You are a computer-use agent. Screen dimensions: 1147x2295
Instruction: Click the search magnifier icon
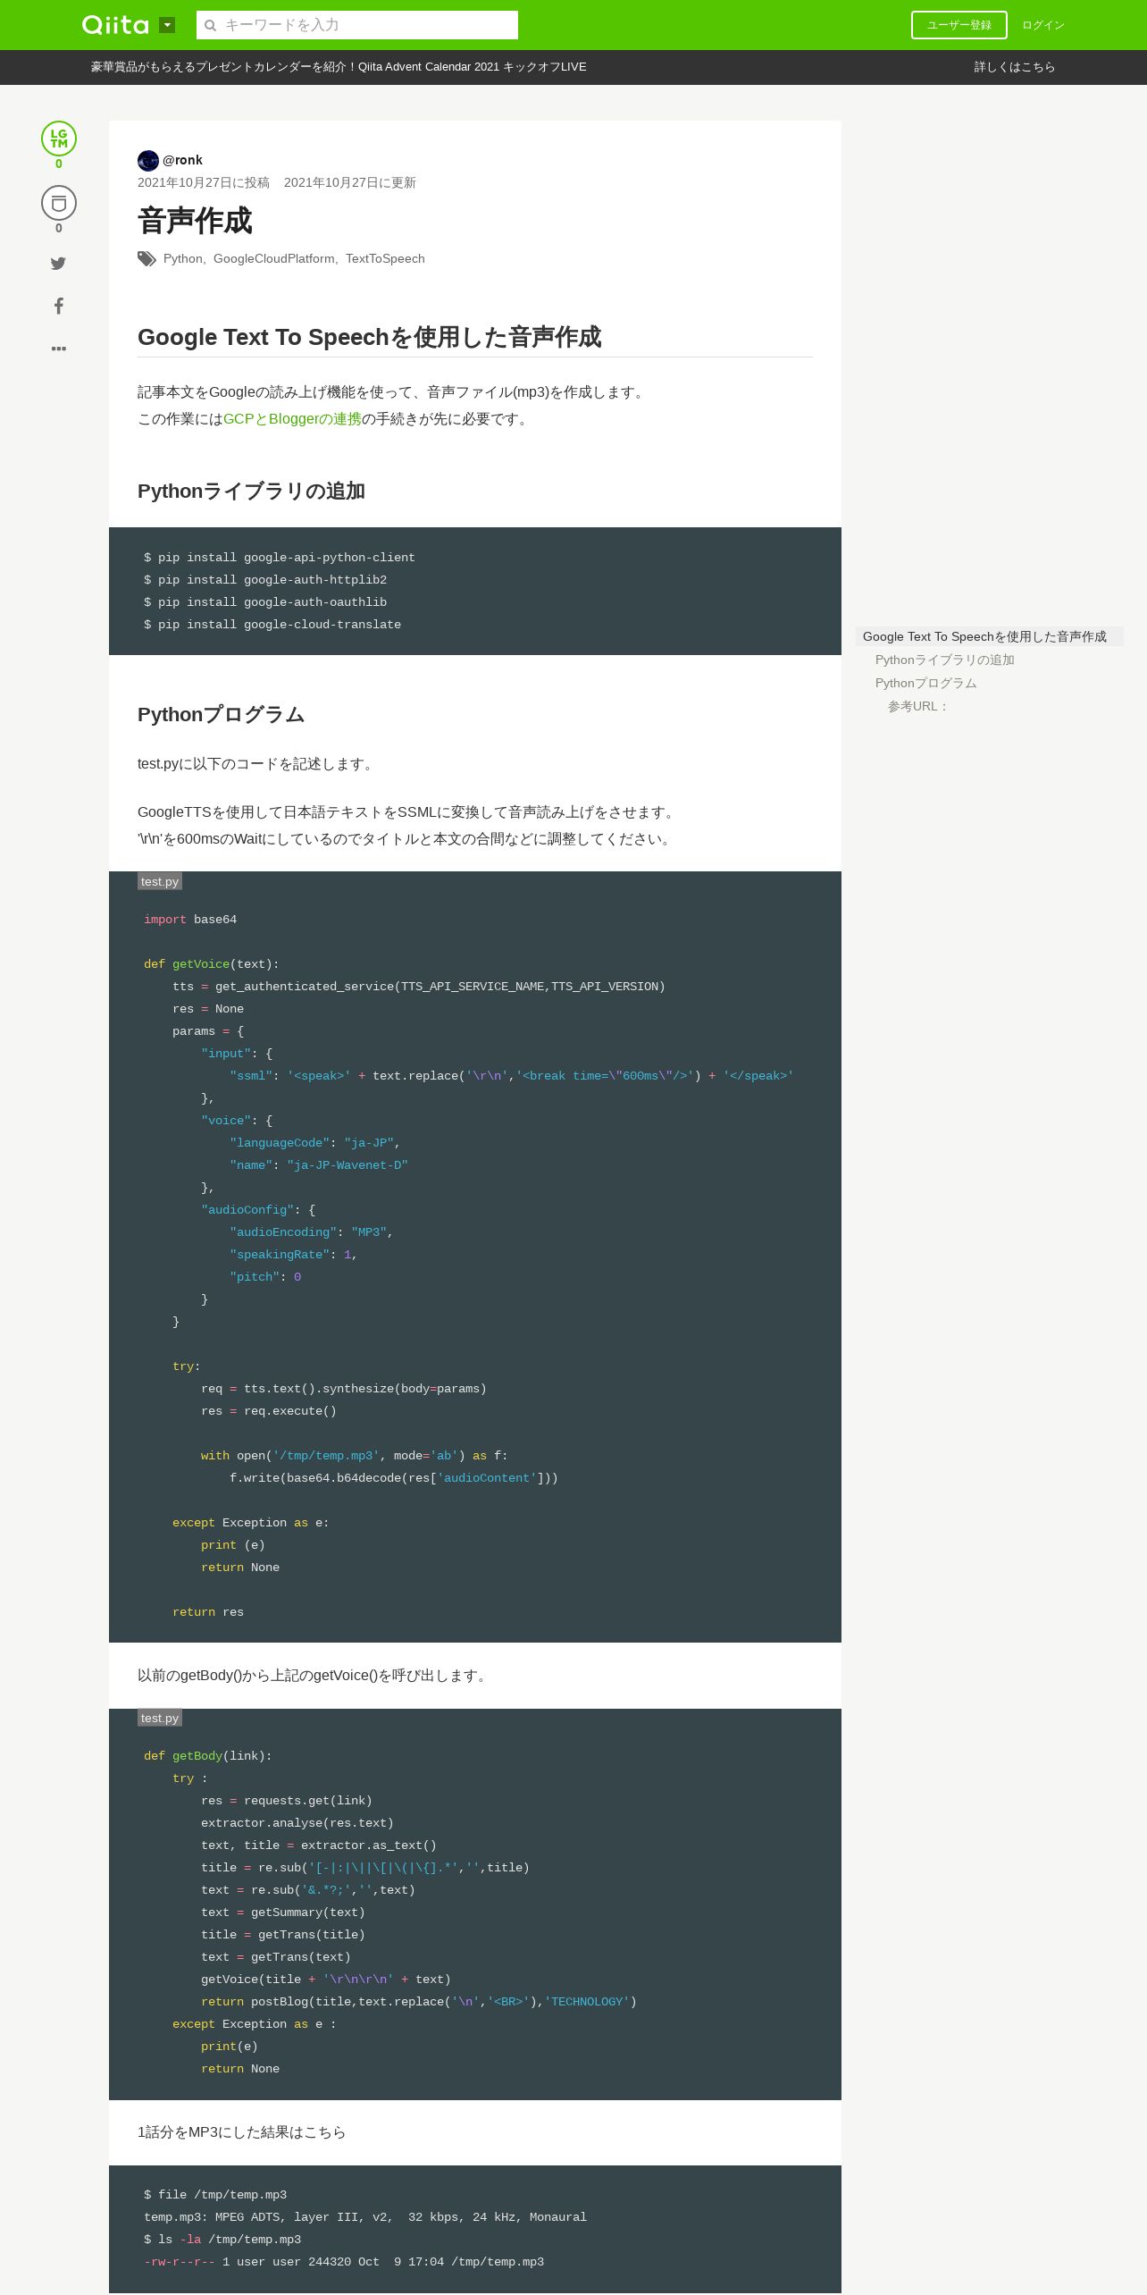point(211,25)
